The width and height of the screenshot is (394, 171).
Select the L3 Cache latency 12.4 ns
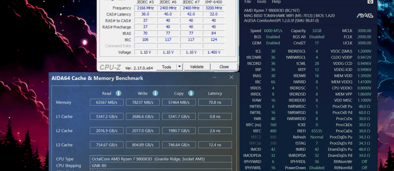215,145
